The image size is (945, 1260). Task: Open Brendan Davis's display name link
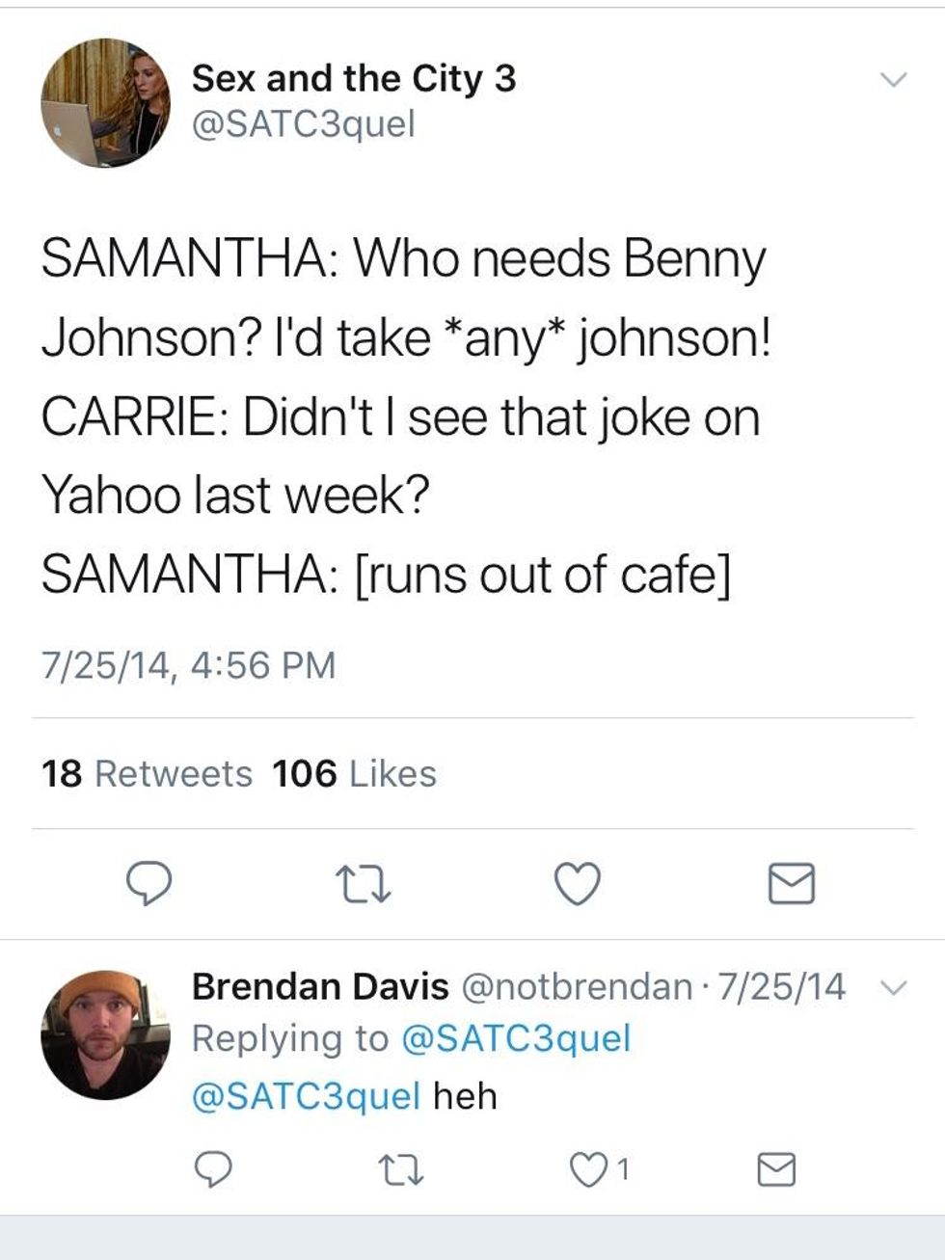320,986
